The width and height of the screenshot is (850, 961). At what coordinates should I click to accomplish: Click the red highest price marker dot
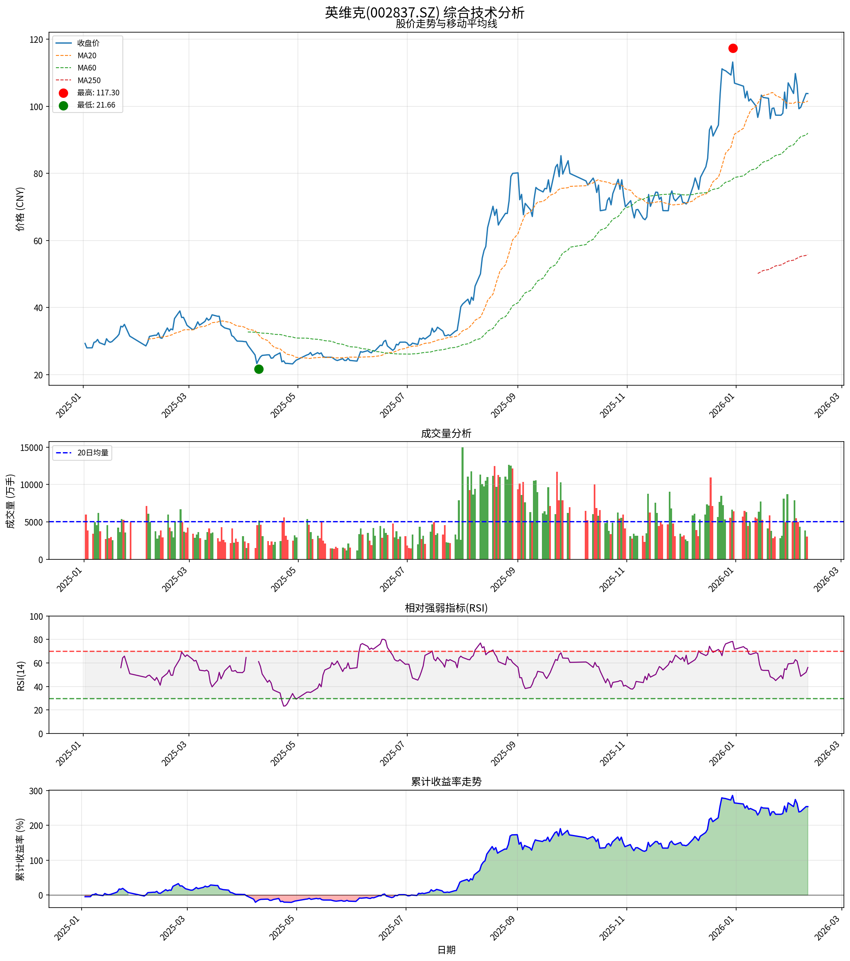click(x=733, y=49)
